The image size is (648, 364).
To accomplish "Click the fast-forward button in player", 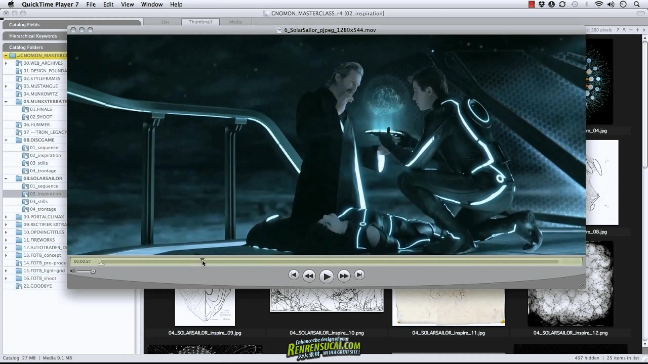I will click(344, 276).
